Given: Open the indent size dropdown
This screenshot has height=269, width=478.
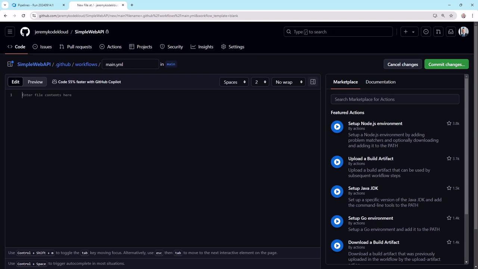Looking at the screenshot, I should click(x=260, y=82).
